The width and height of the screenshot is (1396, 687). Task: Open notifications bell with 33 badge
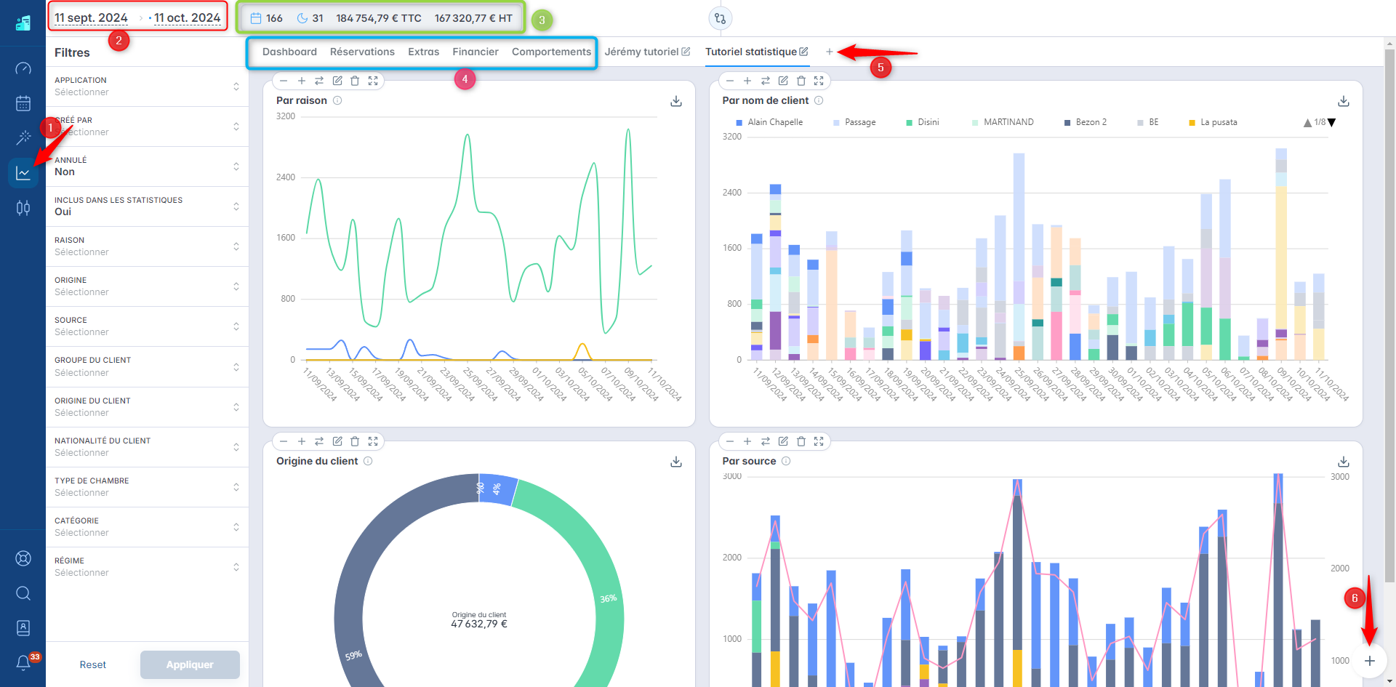click(x=23, y=662)
